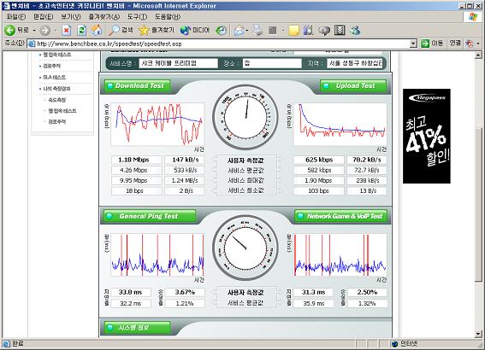Open the Mail envelope icon
Viewport: 485px width, 350px height.
pos(240,30)
